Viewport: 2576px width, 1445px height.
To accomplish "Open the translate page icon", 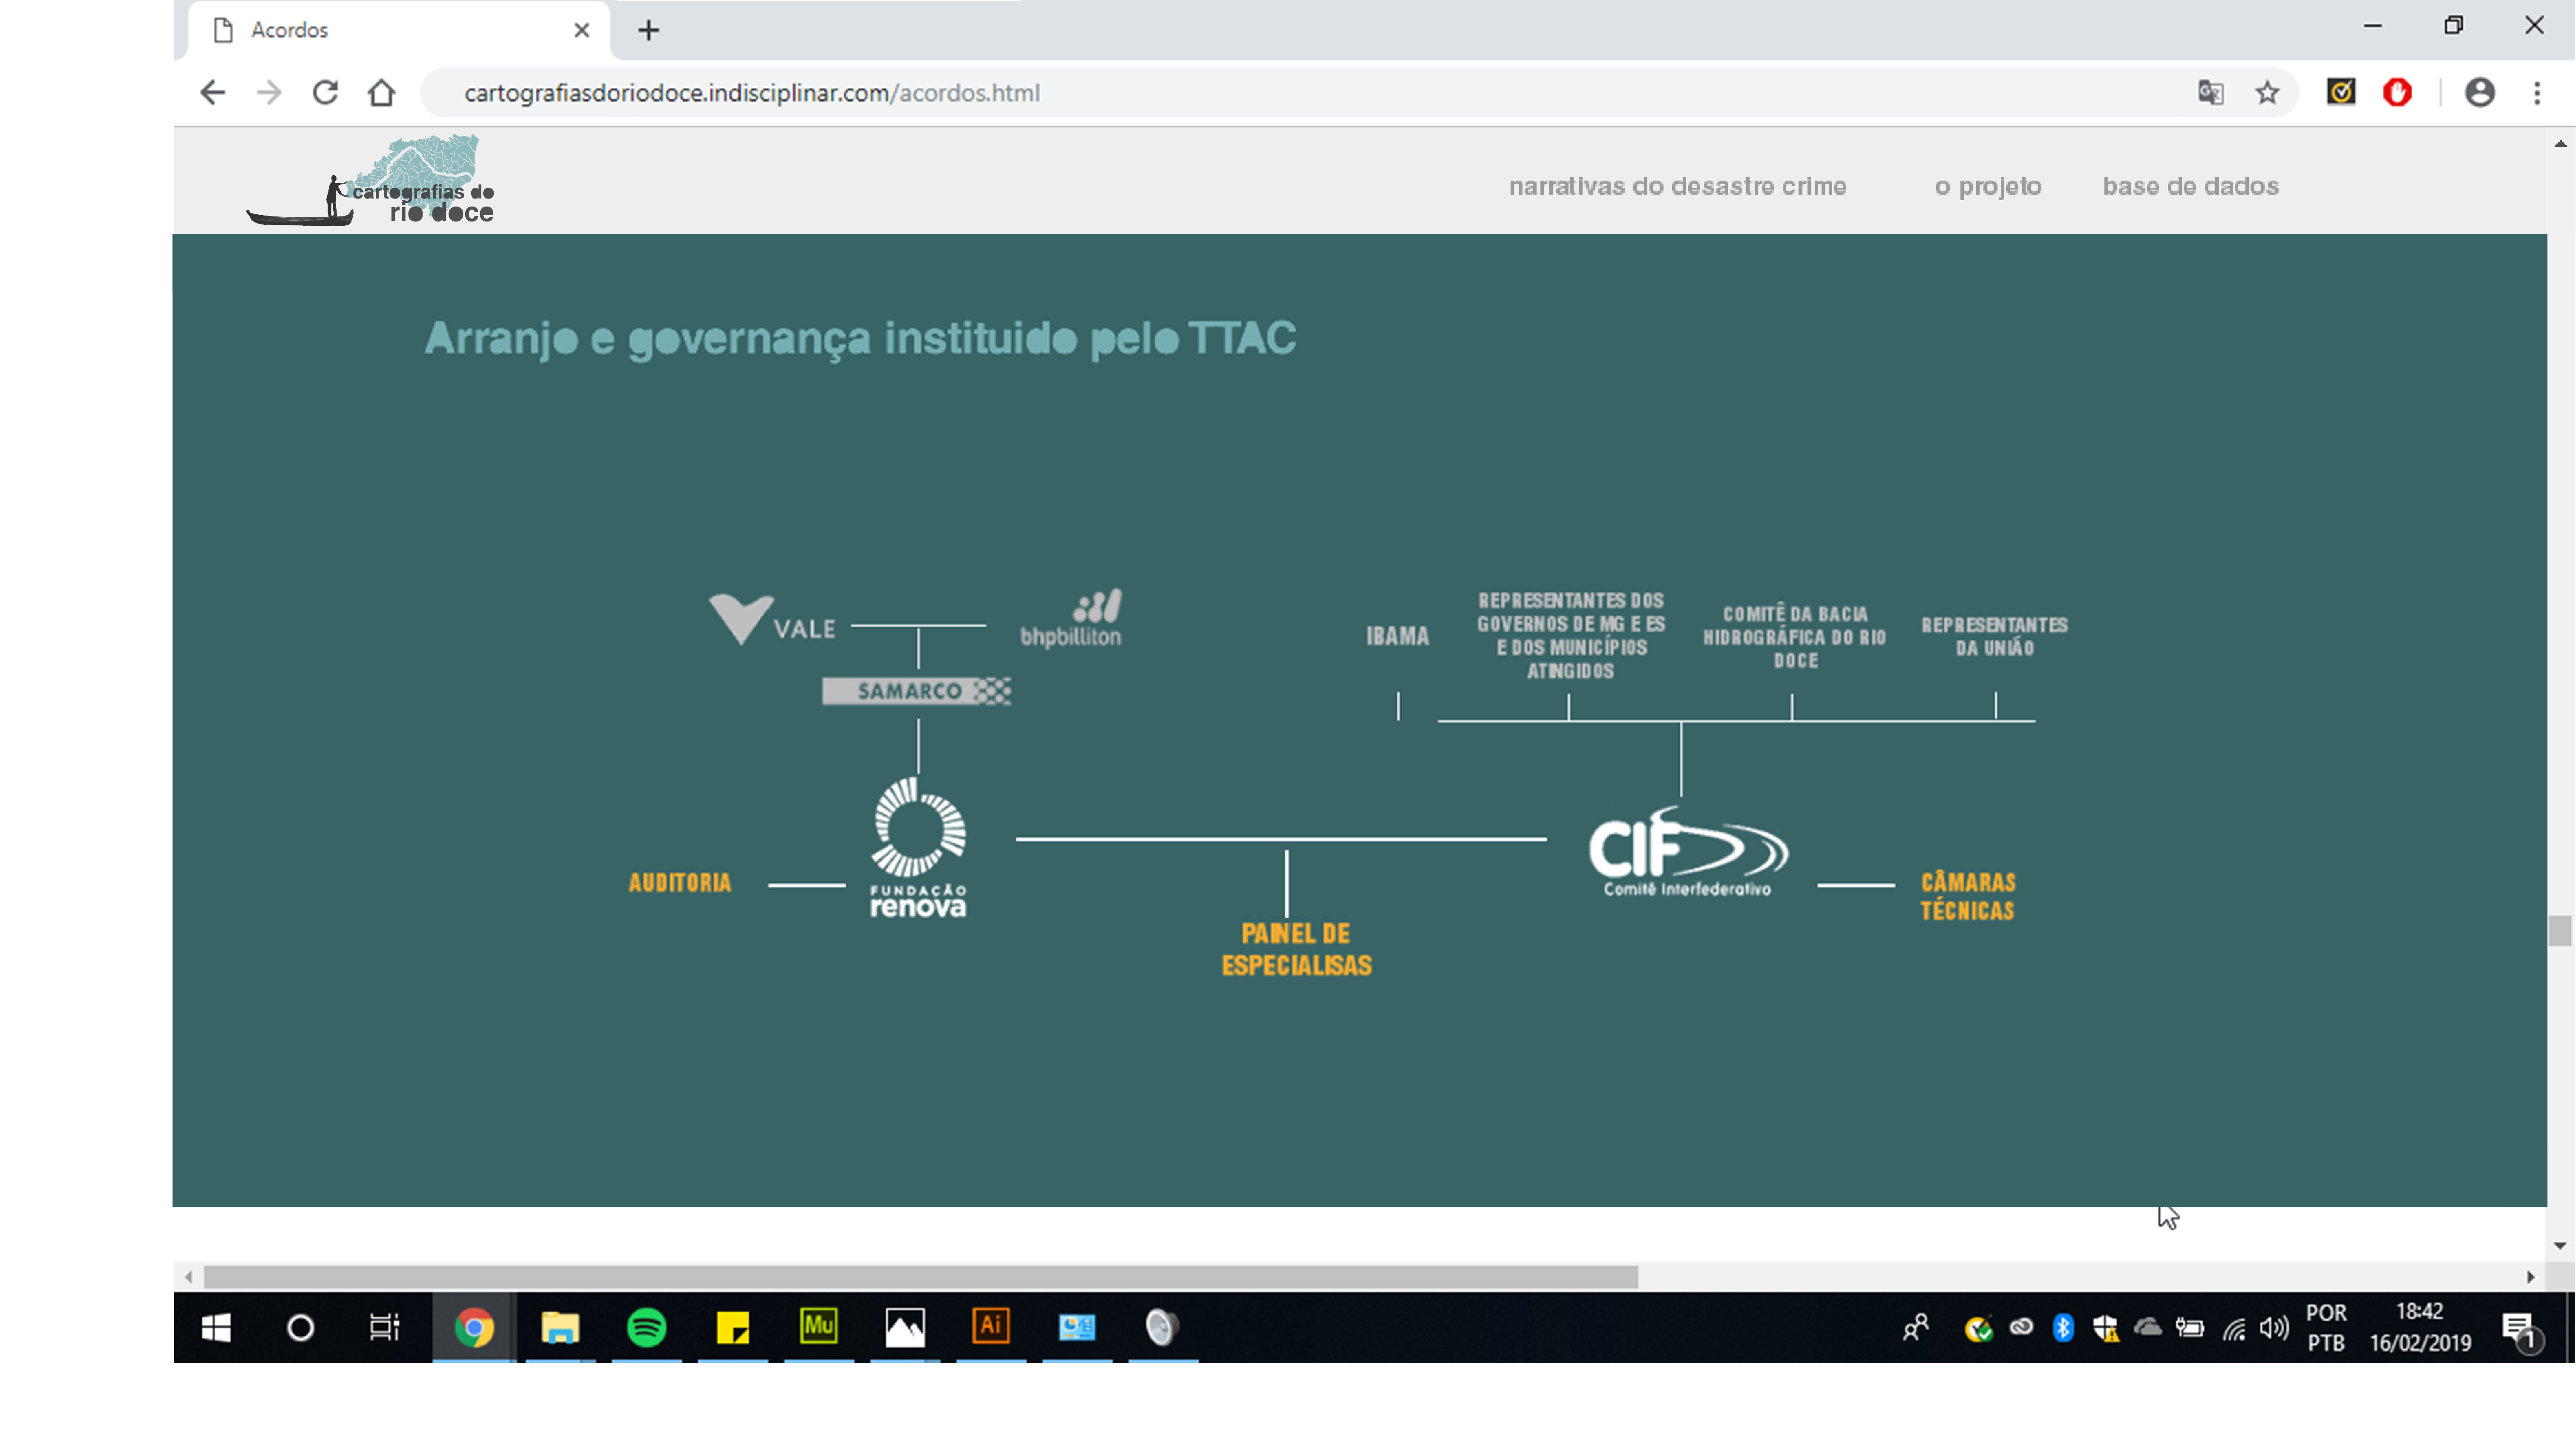I will [2210, 93].
